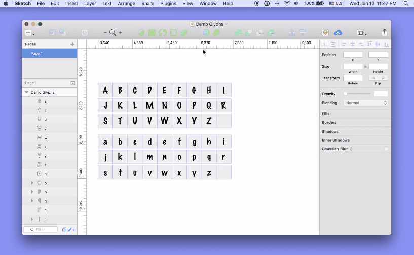This screenshot has height=255, width=414.
Task: Toggle the flip horizontal button
Action: pyautogui.click(x=373, y=78)
